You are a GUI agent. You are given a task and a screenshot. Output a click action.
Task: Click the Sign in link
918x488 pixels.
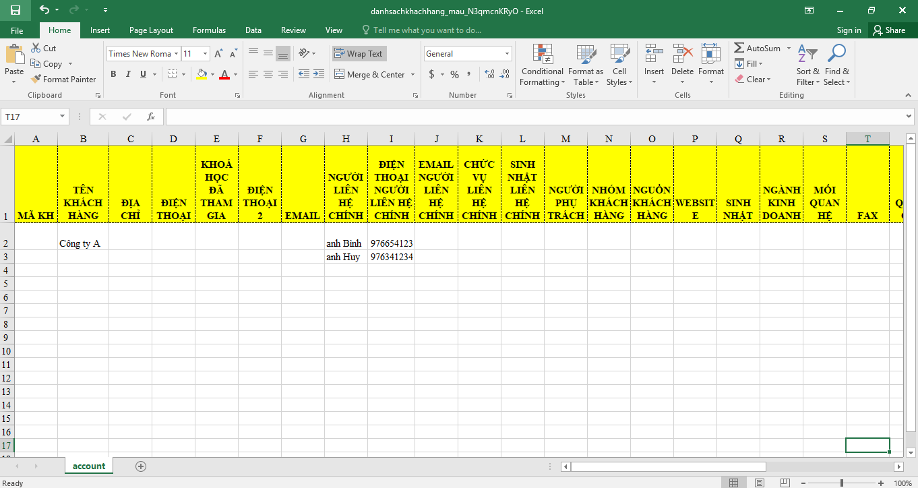849,30
